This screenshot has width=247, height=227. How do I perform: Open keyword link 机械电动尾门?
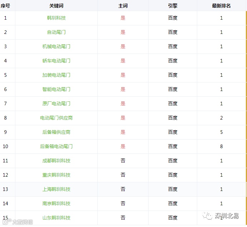(56, 46)
